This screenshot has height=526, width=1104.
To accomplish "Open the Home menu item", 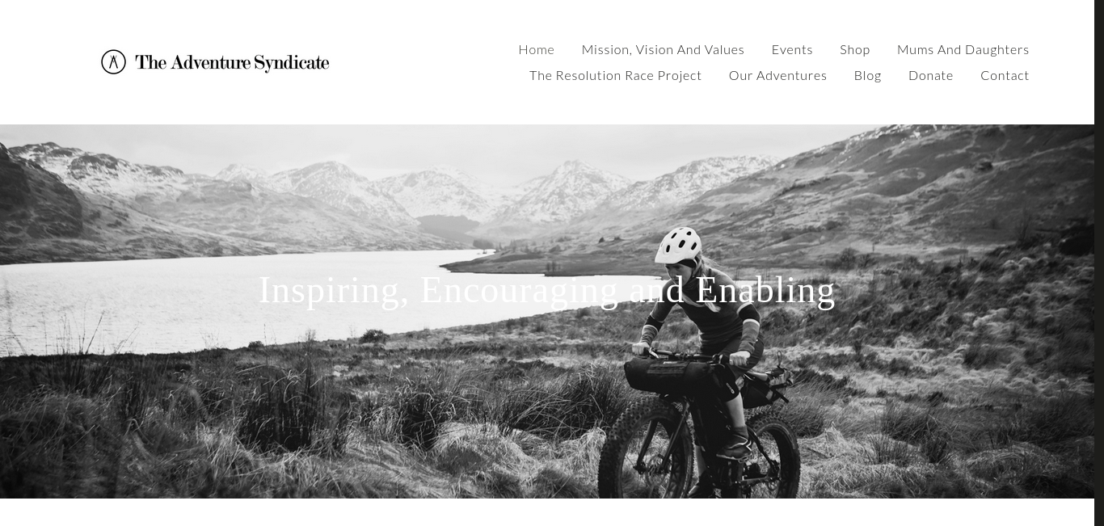I will [537, 49].
